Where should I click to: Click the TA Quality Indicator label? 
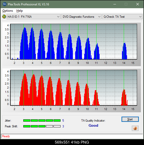tap(93, 121)
